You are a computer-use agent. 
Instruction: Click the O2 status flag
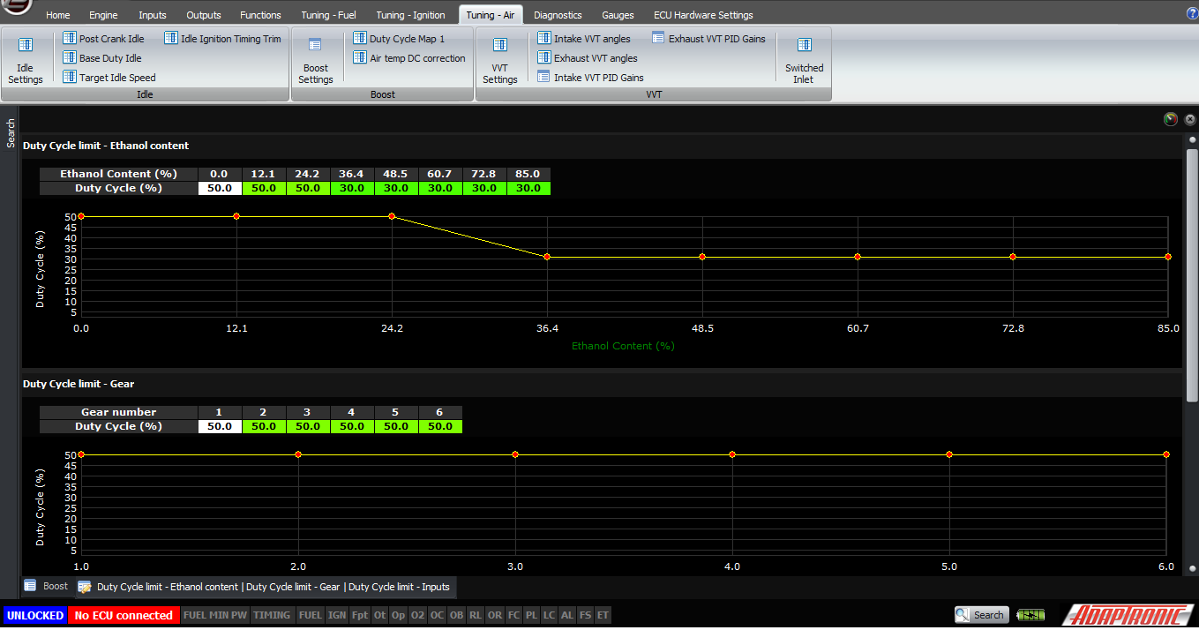pyautogui.click(x=417, y=615)
